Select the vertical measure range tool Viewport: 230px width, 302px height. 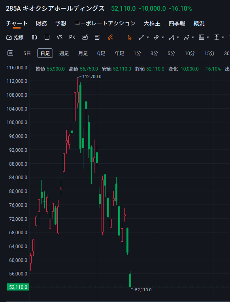click(x=217, y=37)
